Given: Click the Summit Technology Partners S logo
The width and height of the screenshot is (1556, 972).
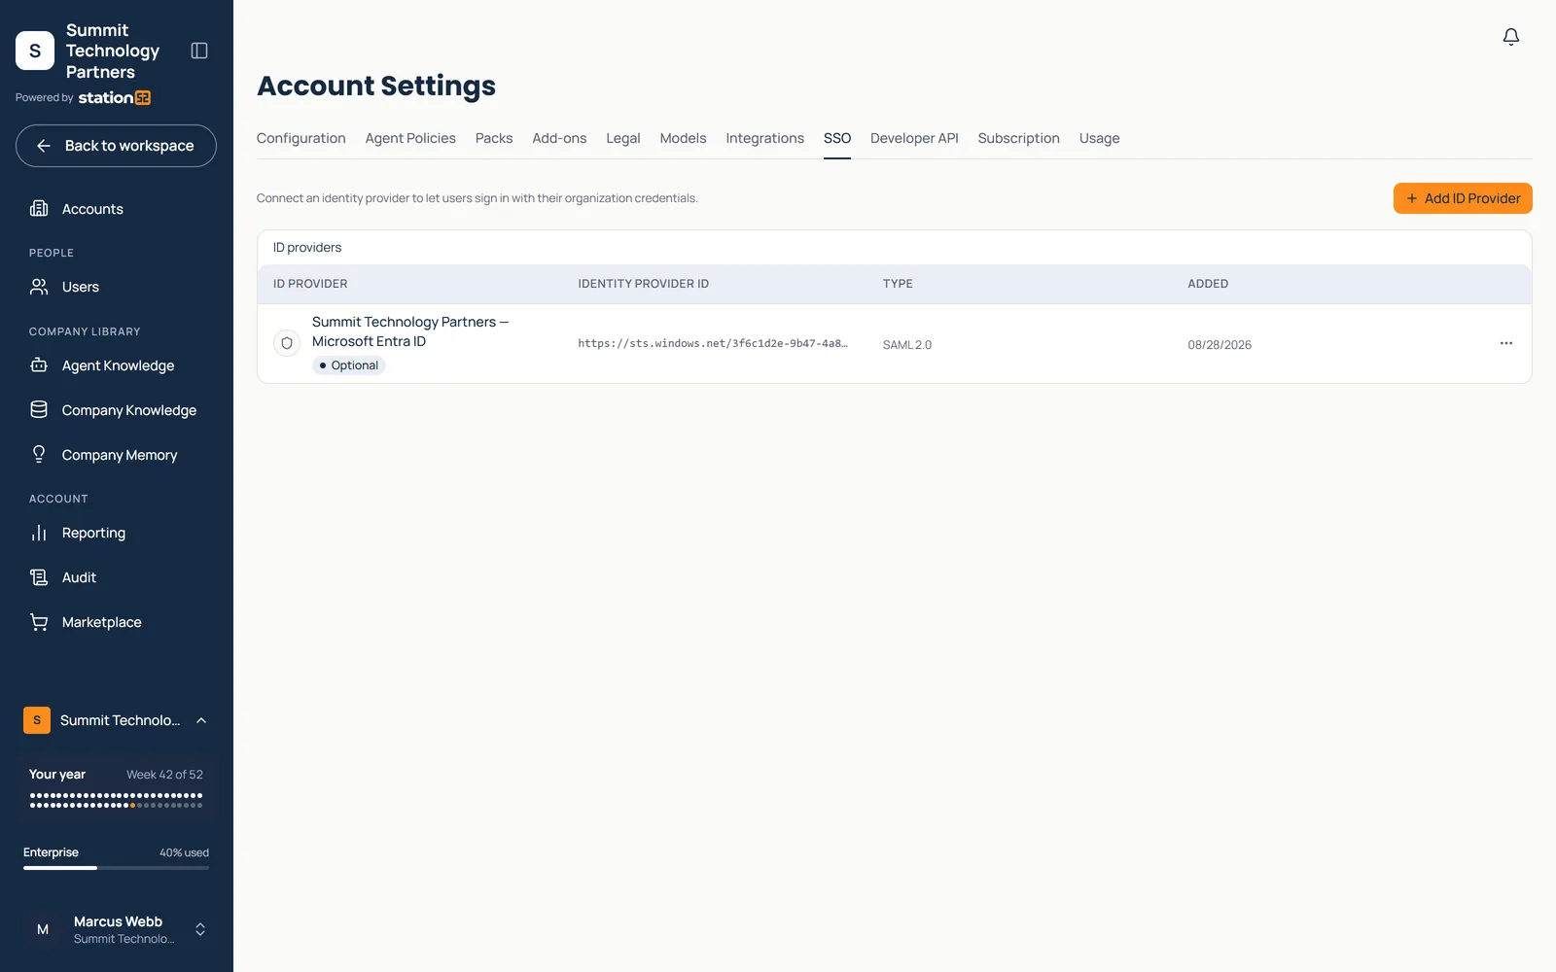Looking at the screenshot, I should click(35, 51).
